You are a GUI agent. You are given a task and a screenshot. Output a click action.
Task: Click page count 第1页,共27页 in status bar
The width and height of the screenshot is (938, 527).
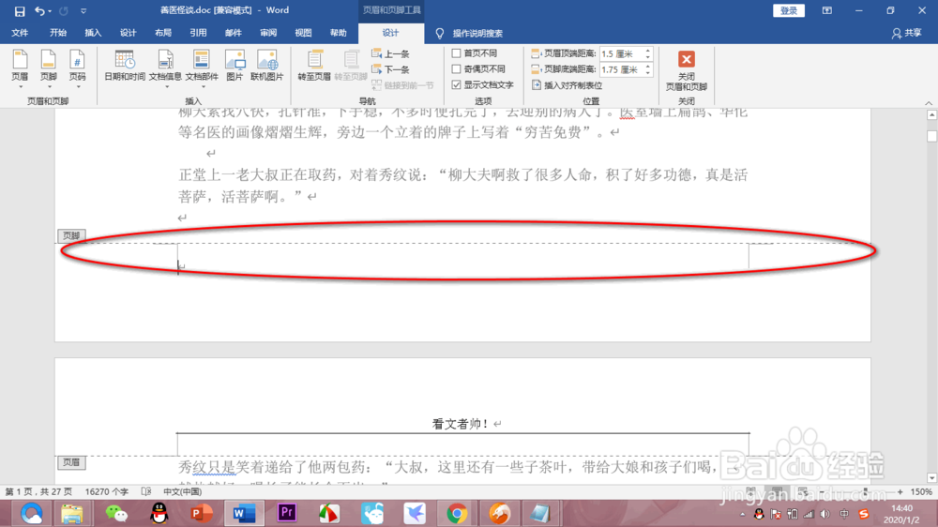pyautogui.click(x=38, y=491)
